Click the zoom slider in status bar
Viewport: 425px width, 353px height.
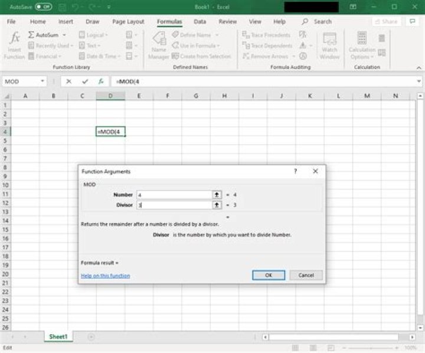pos(370,348)
